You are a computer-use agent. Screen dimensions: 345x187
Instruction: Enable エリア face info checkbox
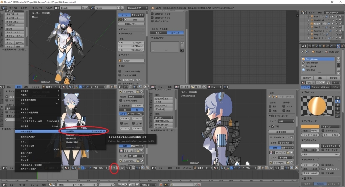tap(284, 106)
